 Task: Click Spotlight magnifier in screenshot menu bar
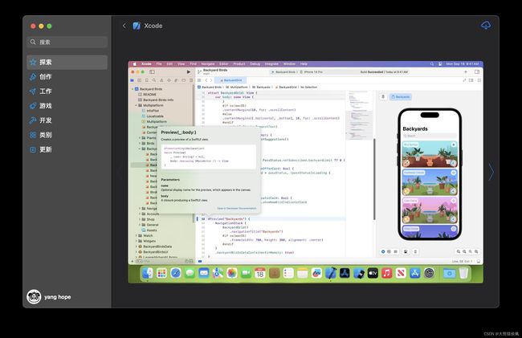(x=432, y=64)
